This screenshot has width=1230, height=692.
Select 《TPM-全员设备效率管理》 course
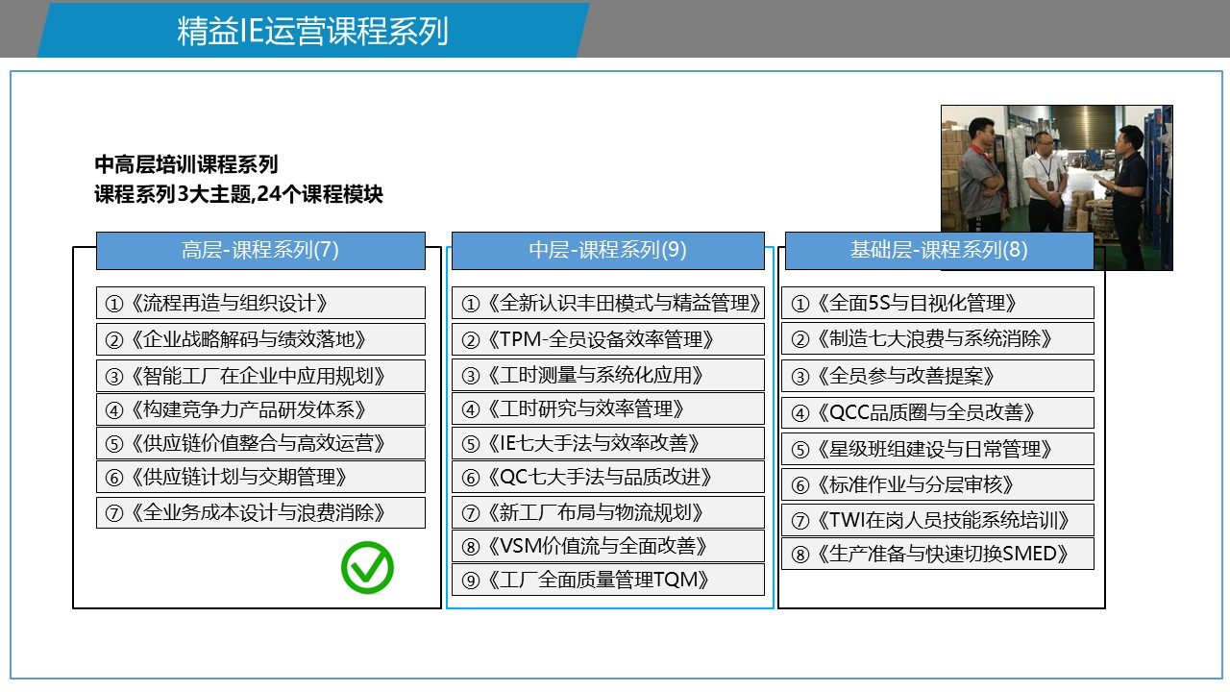[x=607, y=339]
